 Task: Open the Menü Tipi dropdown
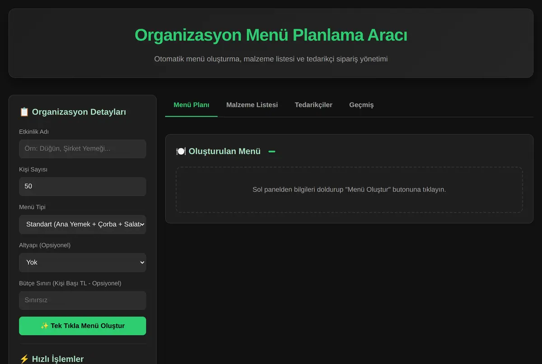pyautogui.click(x=83, y=224)
